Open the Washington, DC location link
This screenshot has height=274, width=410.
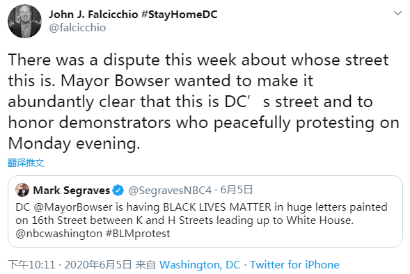[x=200, y=264]
